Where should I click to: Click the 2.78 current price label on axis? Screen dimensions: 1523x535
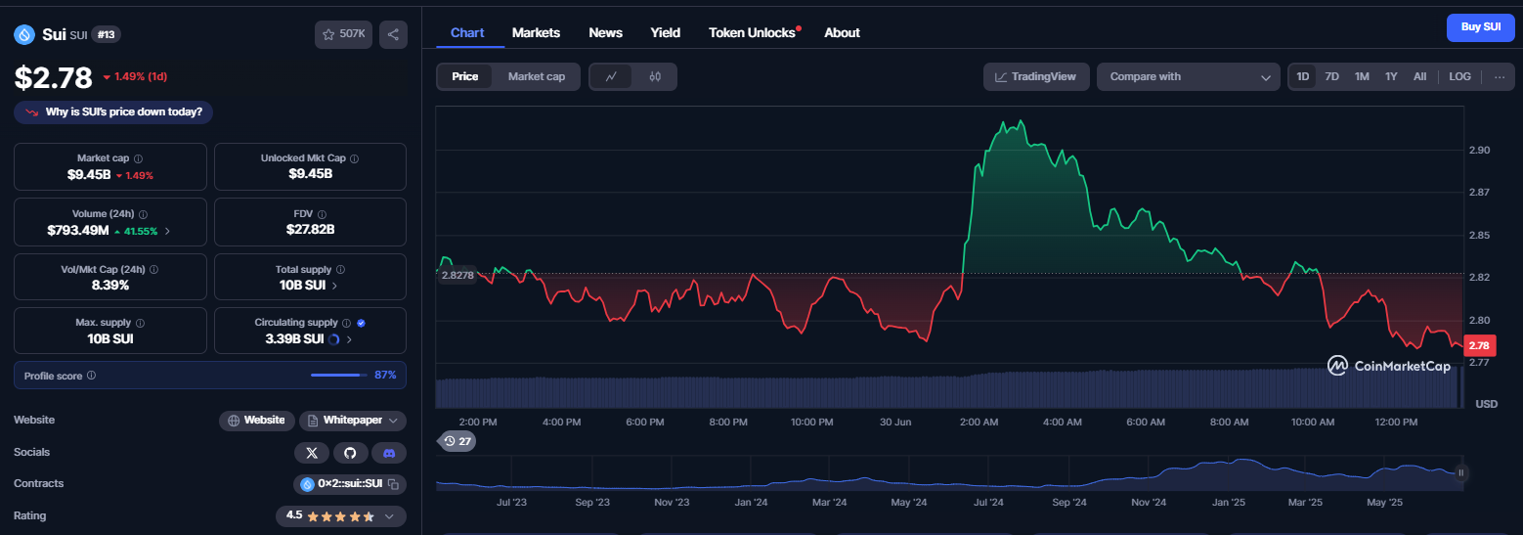(1481, 345)
